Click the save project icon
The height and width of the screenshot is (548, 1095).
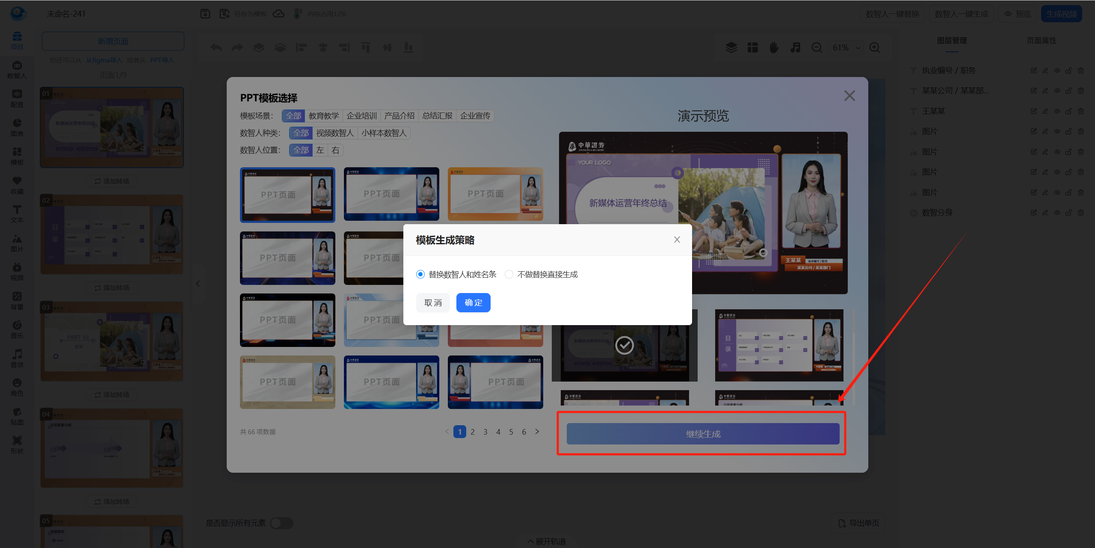point(205,14)
